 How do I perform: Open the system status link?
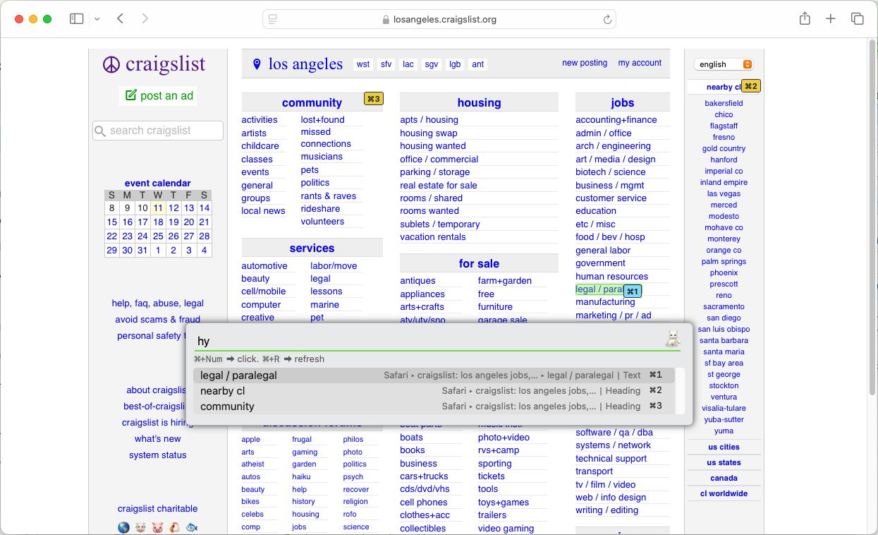(158, 455)
